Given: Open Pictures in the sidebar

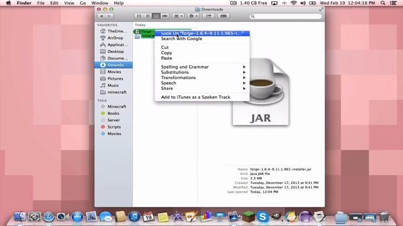Looking at the screenshot, I should coord(113,78).
